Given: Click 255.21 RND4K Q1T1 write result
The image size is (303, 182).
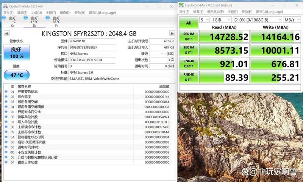Looking at the screenshot, I should [x=276, y=77].
